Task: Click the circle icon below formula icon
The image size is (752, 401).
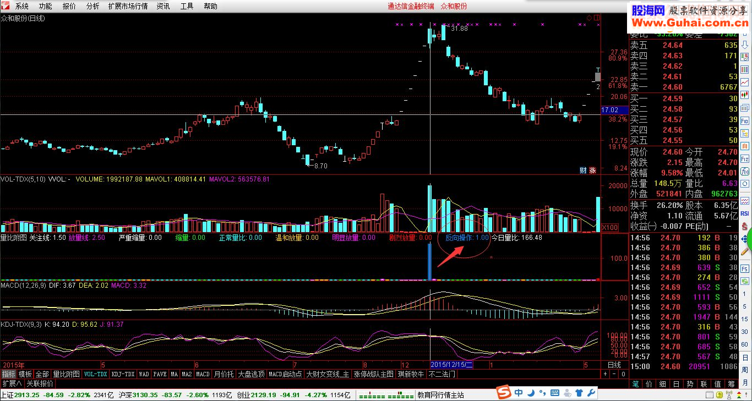Action: (744, 184)
